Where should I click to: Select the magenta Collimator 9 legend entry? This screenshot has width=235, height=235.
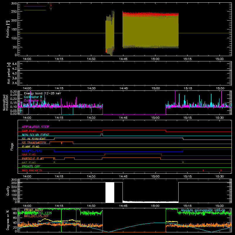[x=33, y=100]
